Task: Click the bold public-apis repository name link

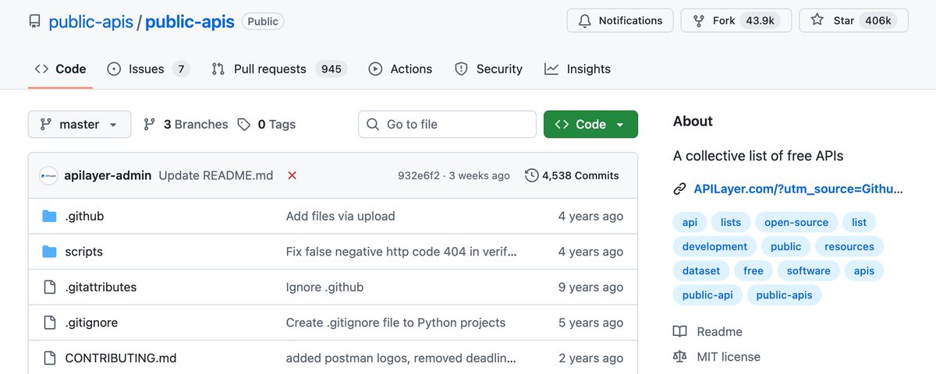Action: coord(190,22)
